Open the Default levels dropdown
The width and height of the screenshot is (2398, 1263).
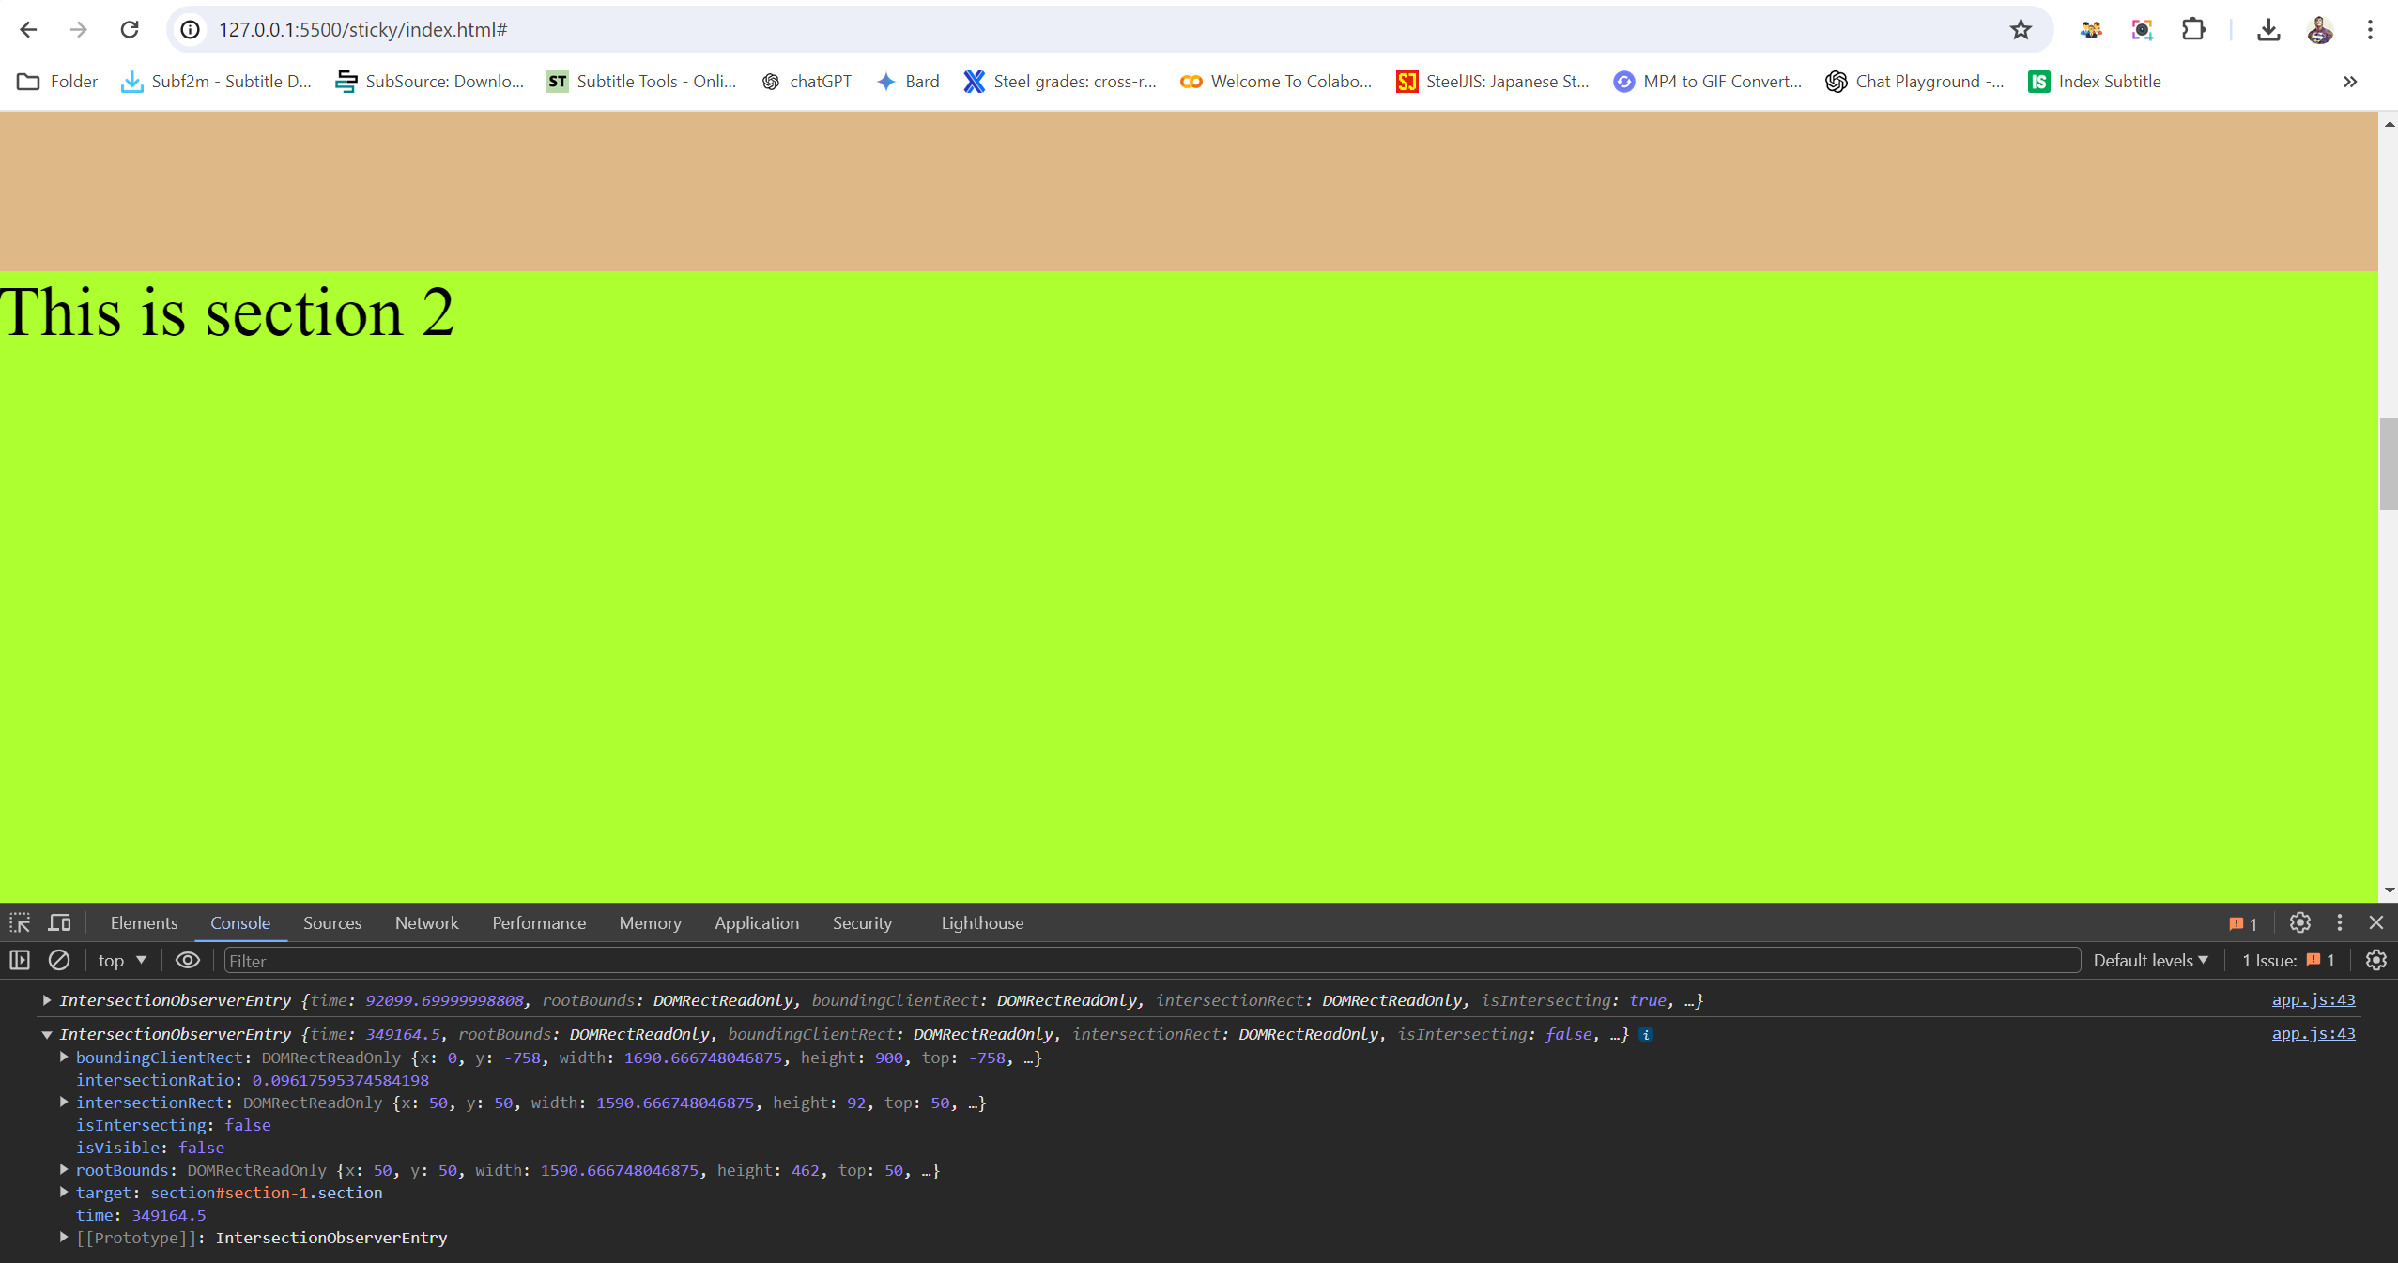(x=2150, y=960)
